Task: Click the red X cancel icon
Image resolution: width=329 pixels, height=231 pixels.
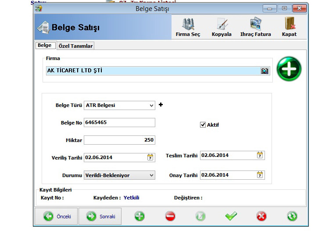Action: [261, 216]
